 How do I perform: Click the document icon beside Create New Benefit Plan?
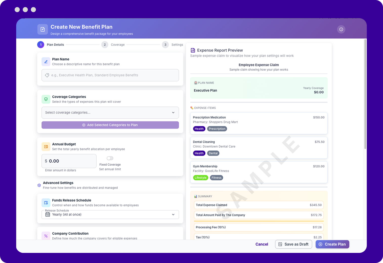click(x=42, y=29)
